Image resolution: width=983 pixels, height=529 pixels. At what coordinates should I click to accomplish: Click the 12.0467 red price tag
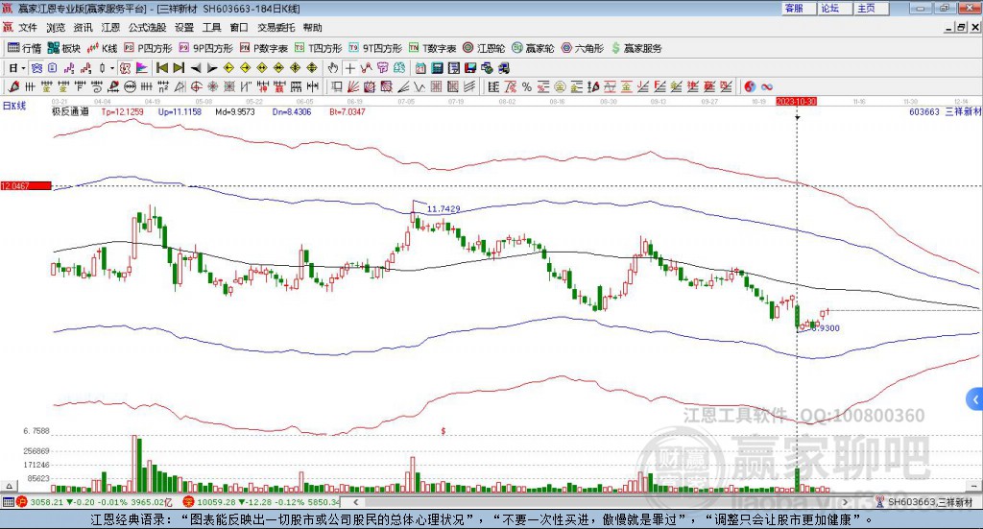point(26,185)
